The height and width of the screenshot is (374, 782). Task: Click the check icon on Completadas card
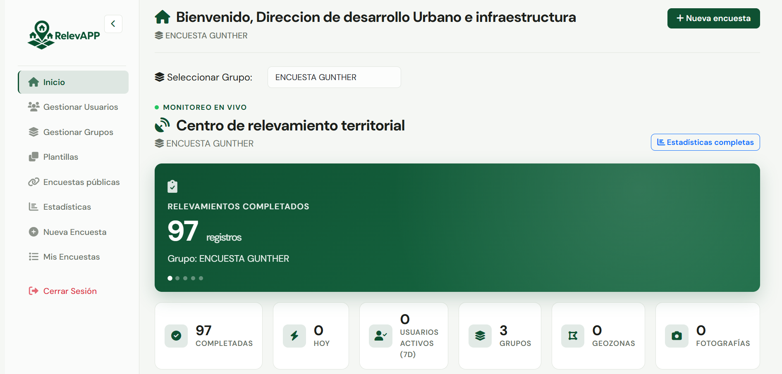176,336
